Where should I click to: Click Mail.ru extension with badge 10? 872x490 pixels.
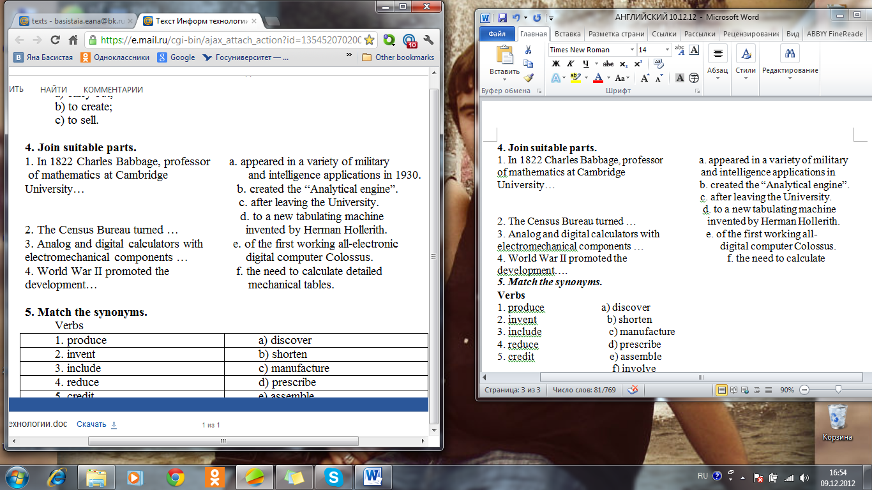point(409,41)
